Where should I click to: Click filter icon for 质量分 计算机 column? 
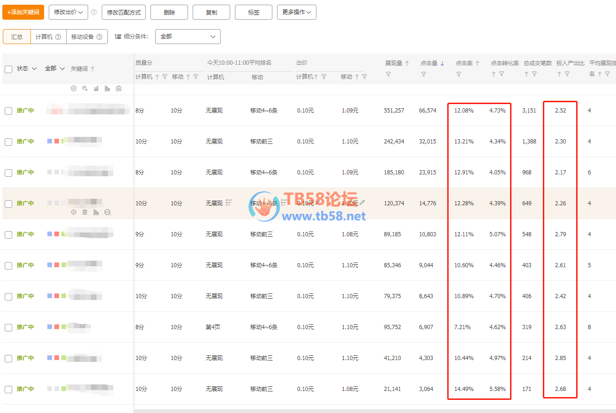165,77
